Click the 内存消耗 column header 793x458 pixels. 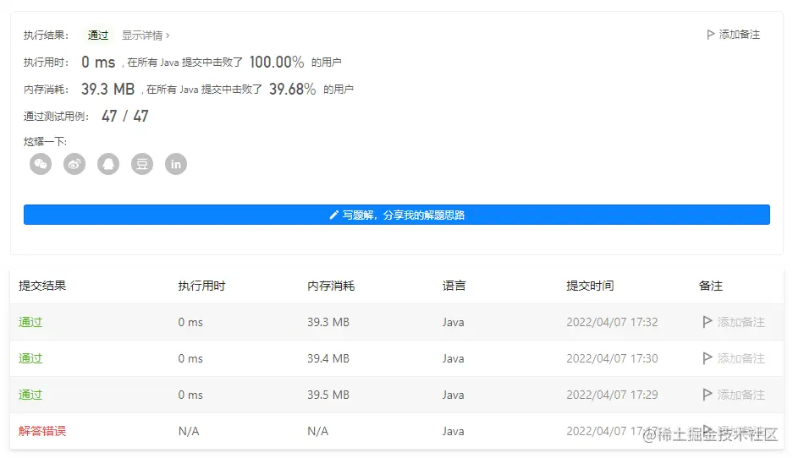(331, 286)
